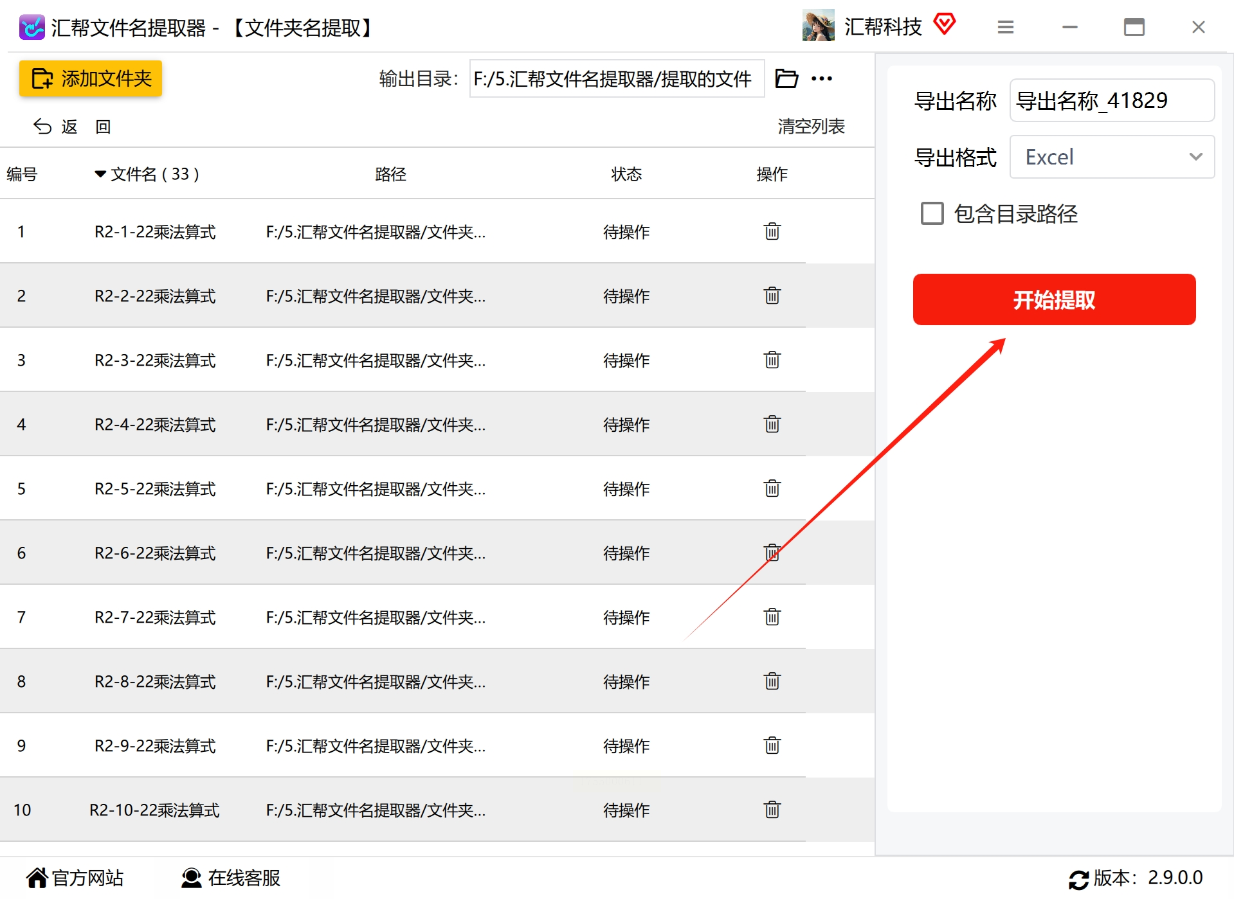Delete row 1 with its trash icon
This screenshot has width=1234, height=899.
coord(772,231)
